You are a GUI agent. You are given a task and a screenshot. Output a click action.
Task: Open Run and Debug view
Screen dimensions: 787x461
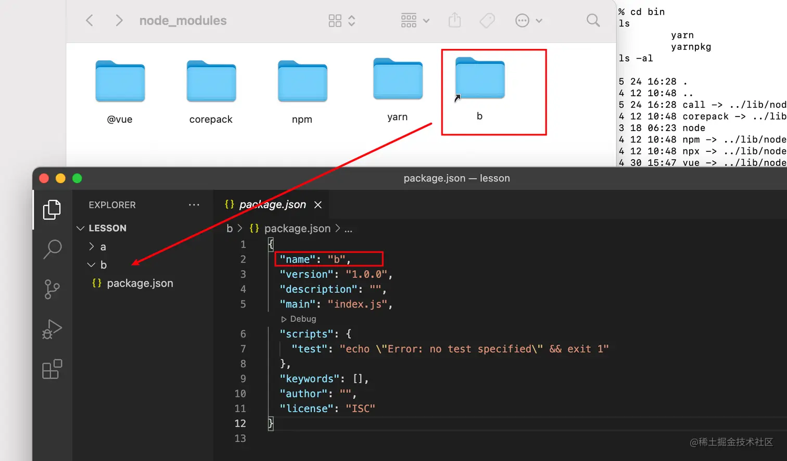52,329
